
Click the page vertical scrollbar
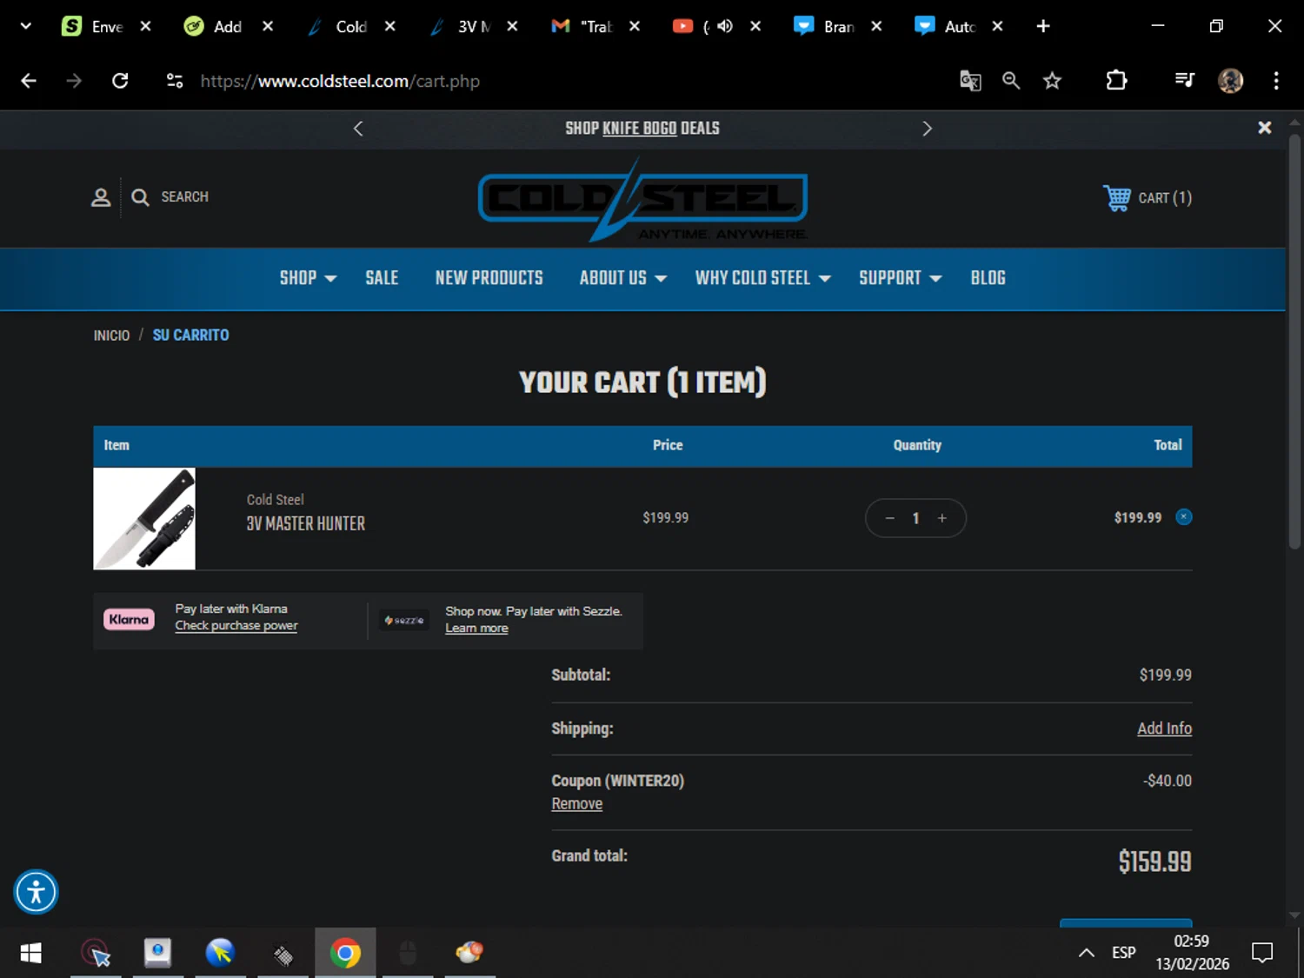1294,342
